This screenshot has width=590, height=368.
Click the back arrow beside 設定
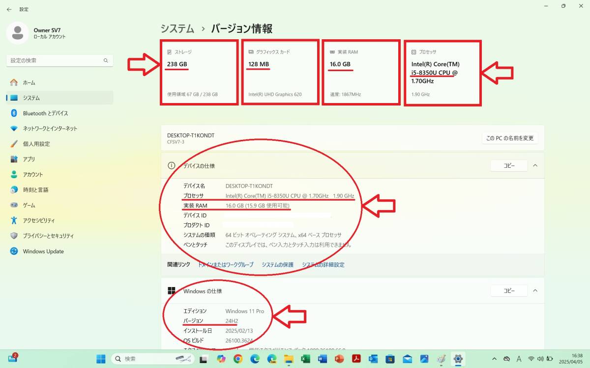click(9, 9)
